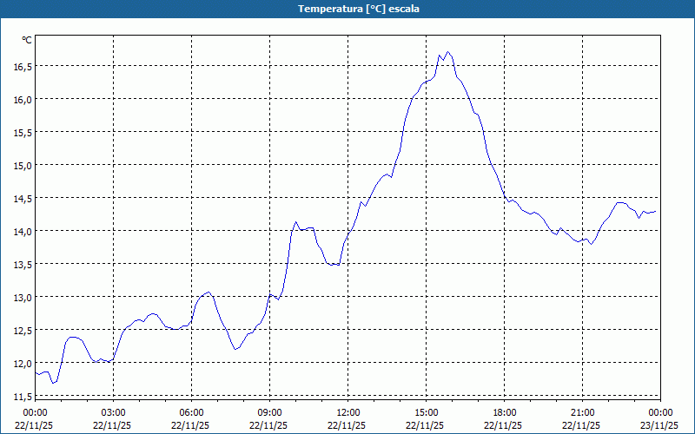Click the 15,0 y-axis label

pos(23,166)
